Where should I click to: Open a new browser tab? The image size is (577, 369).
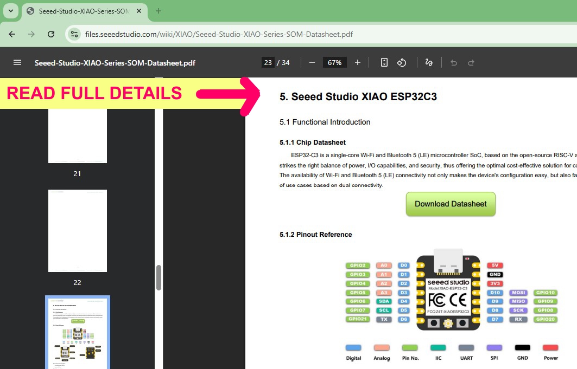click(158, 11)
